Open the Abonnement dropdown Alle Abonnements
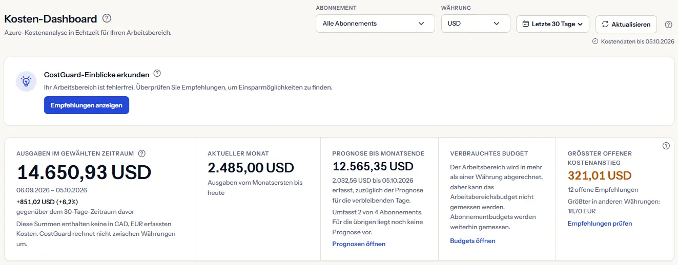The image size is (678, 265). coord(376,24)
